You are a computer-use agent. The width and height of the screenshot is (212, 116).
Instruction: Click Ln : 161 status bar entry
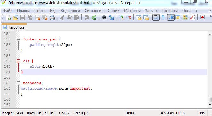coord(49,113)
